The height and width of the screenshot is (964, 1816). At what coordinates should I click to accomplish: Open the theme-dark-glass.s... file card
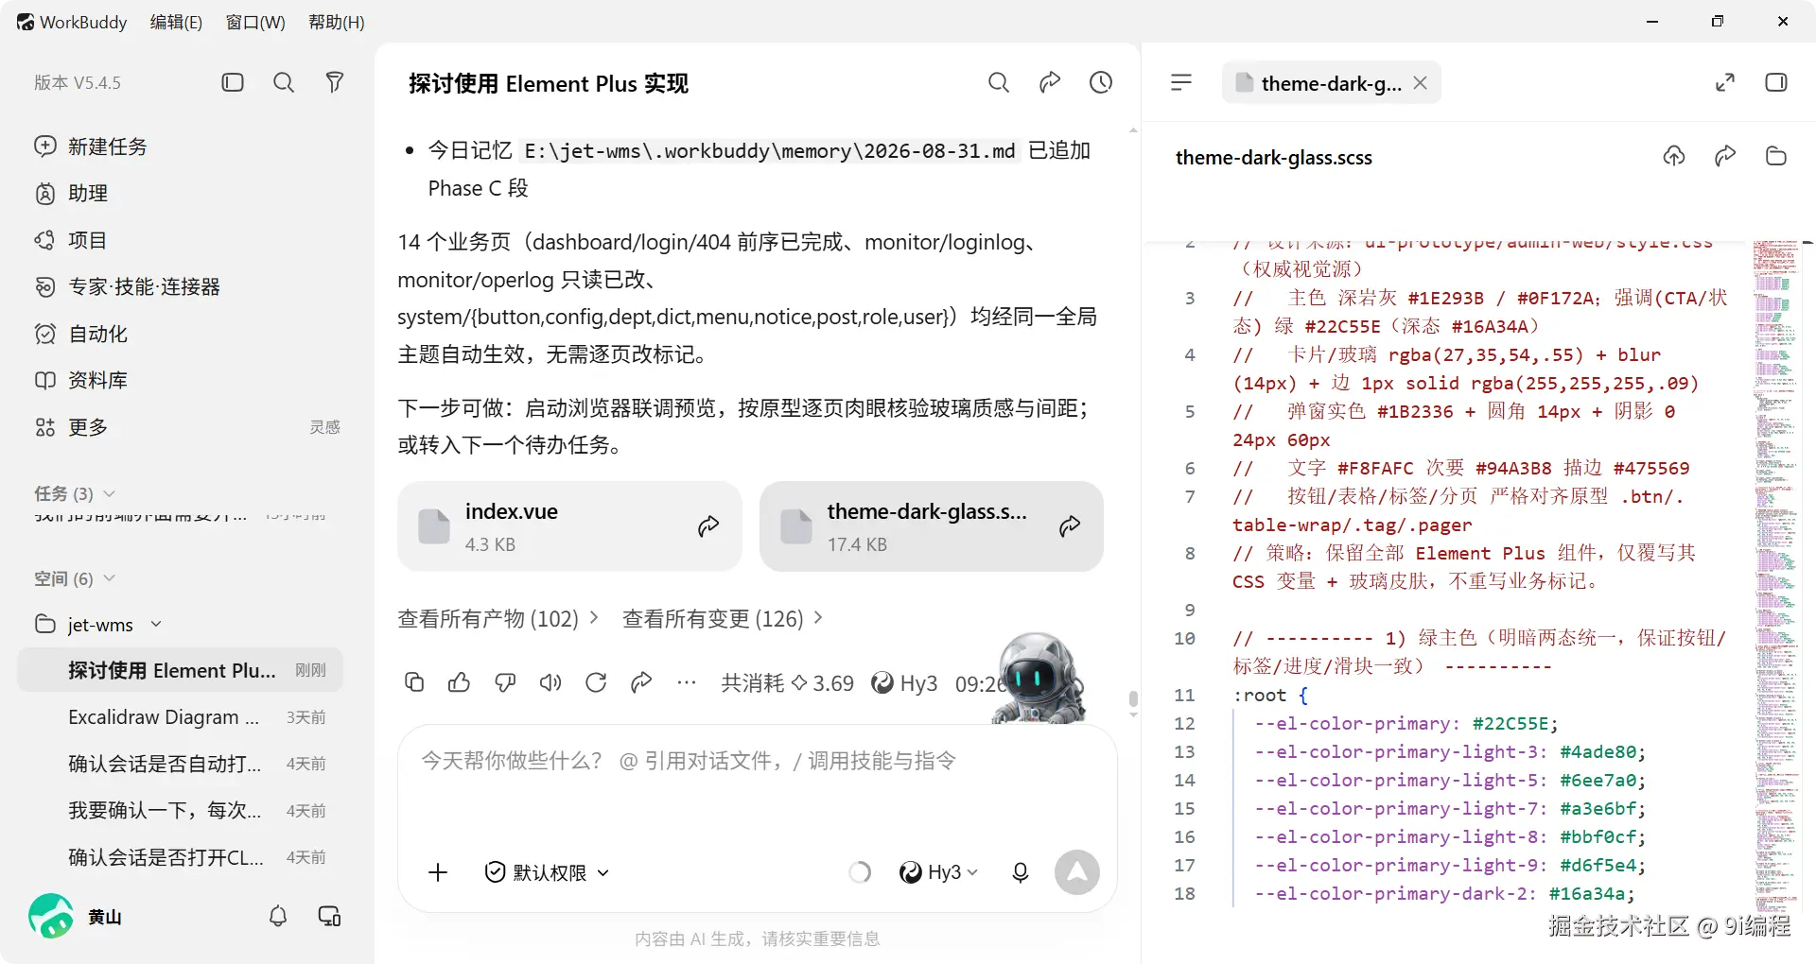coord(931,526)
